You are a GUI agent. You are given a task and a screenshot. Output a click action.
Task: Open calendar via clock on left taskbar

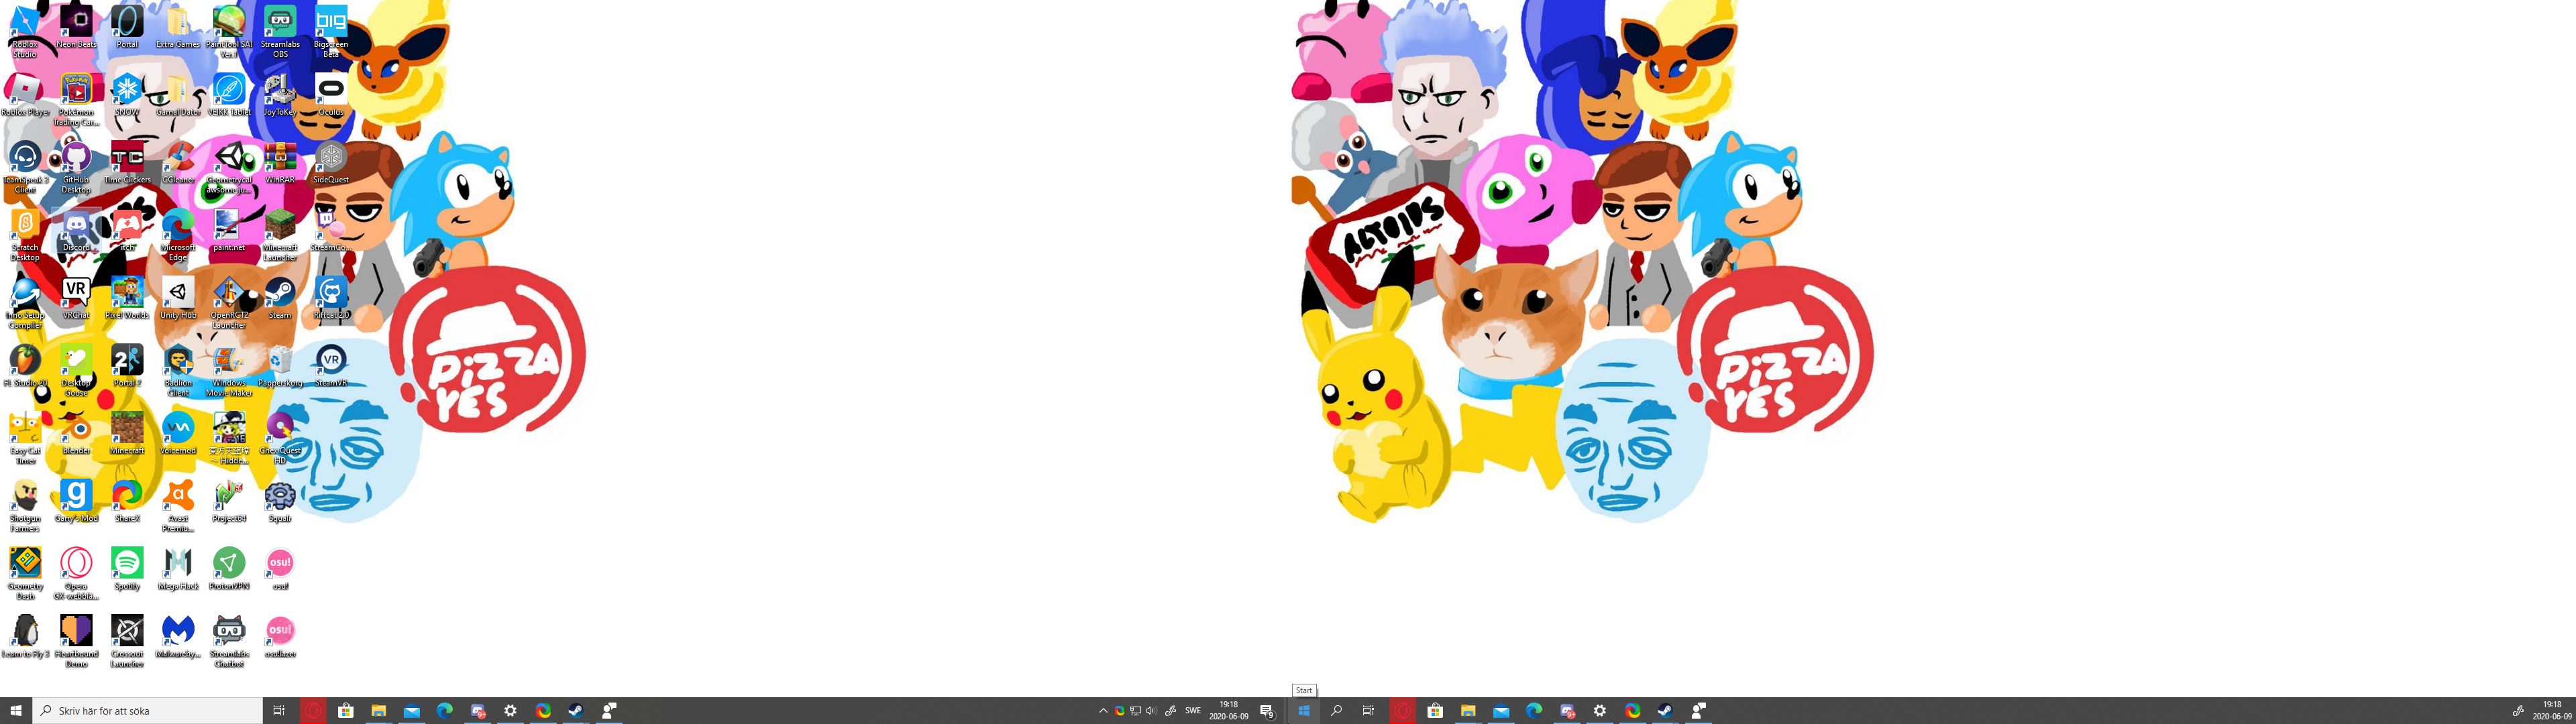(x=1228, y=711)
